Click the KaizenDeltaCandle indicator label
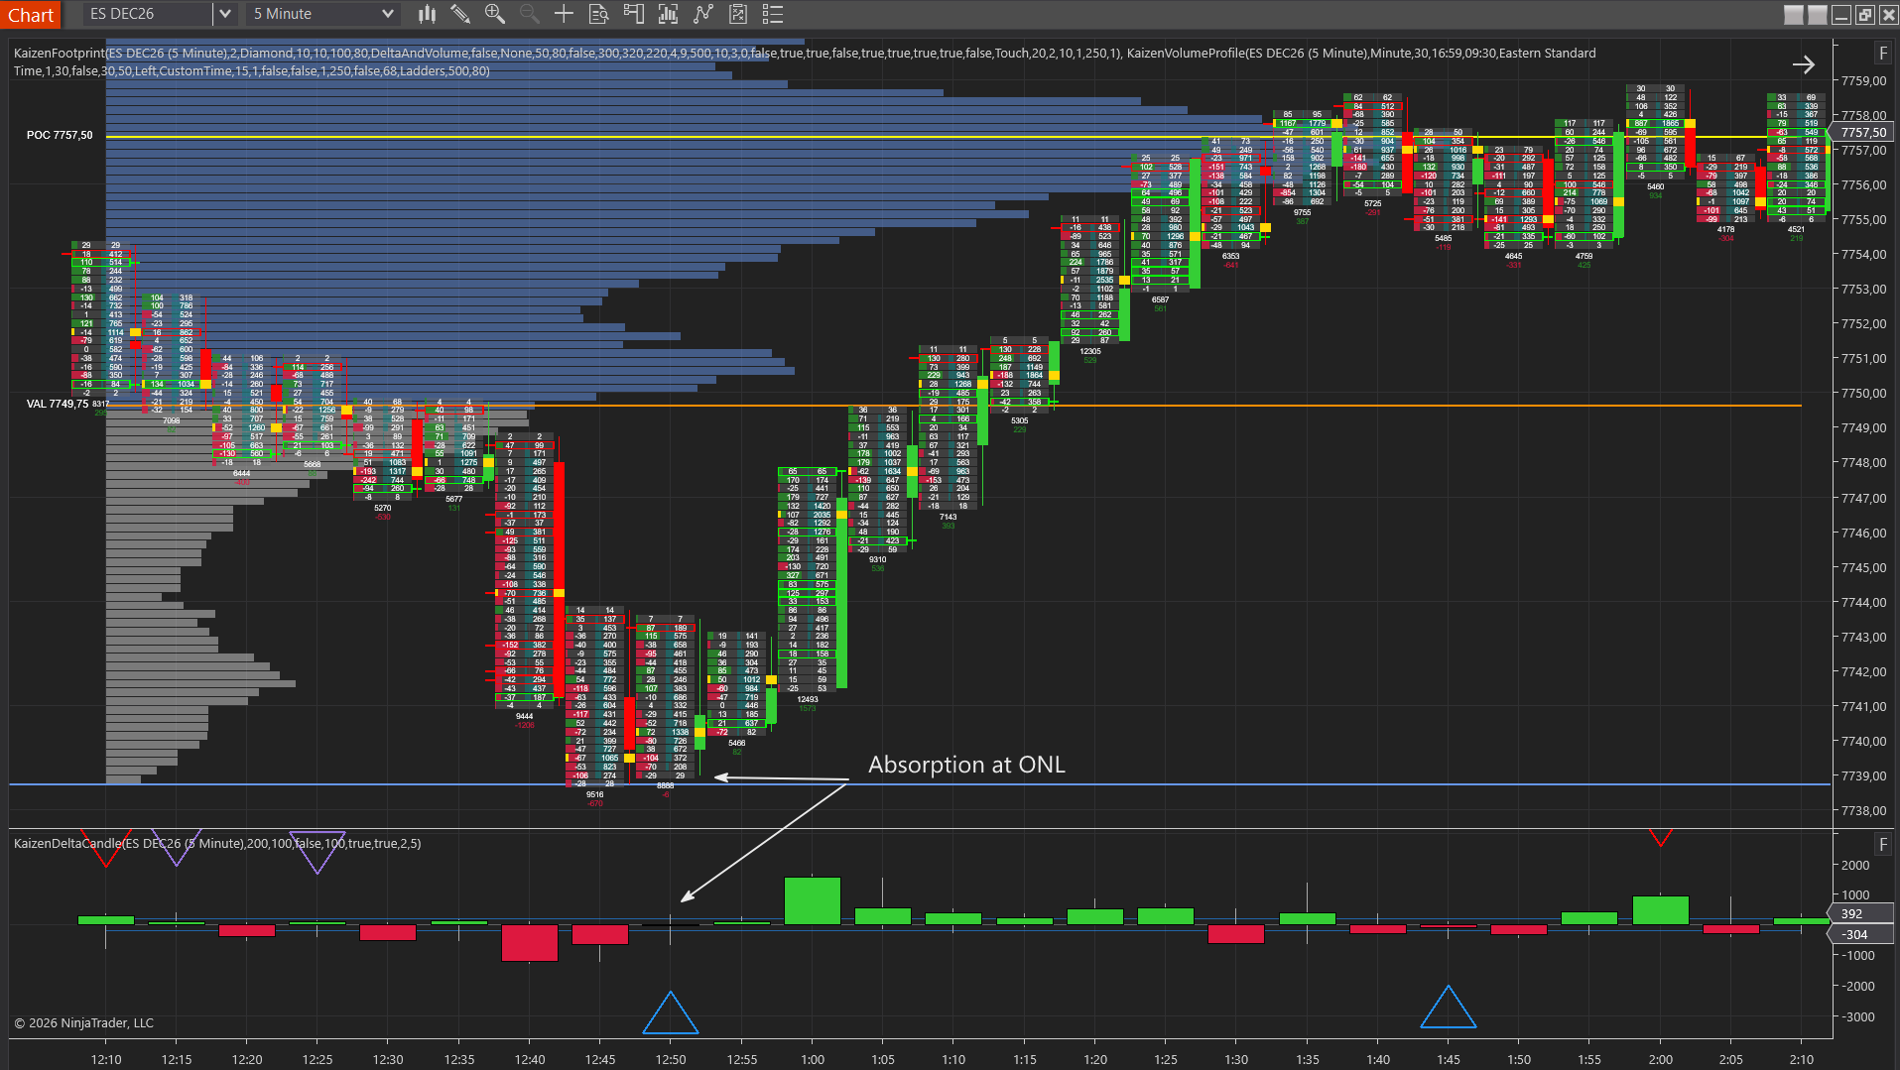 [217, 843]
